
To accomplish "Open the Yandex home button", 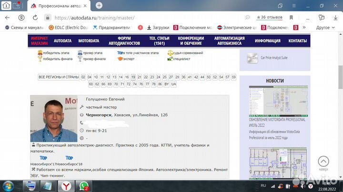I will 21,18.
